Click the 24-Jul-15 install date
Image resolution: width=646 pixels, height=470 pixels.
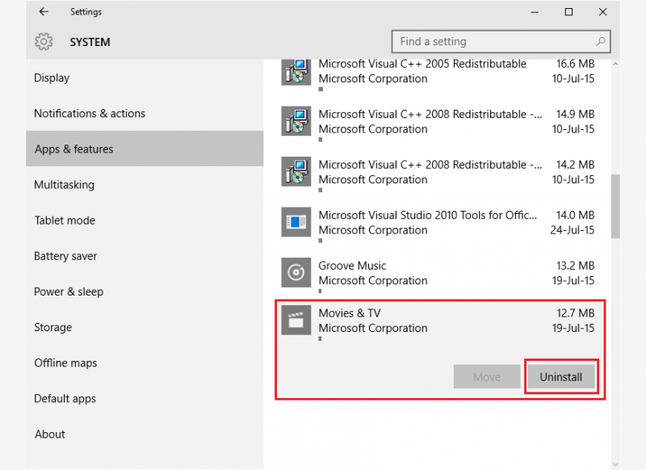(573, 230)
